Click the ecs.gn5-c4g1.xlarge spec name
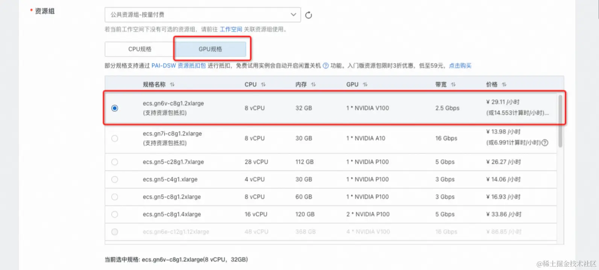 170,179
